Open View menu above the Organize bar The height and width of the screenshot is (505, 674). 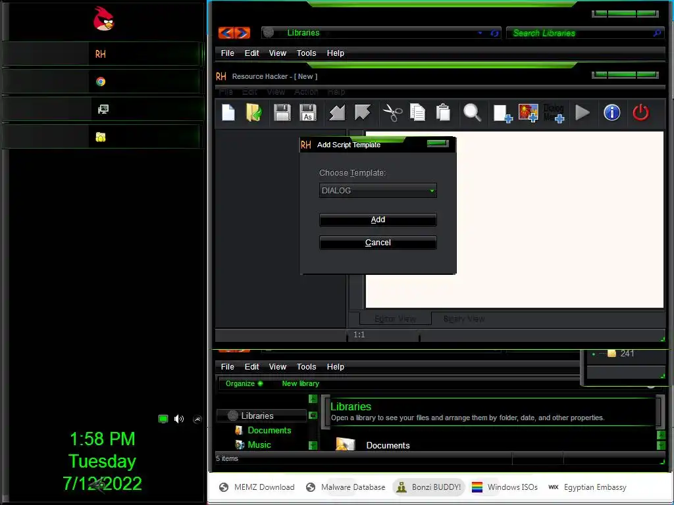tap(277, 367)
